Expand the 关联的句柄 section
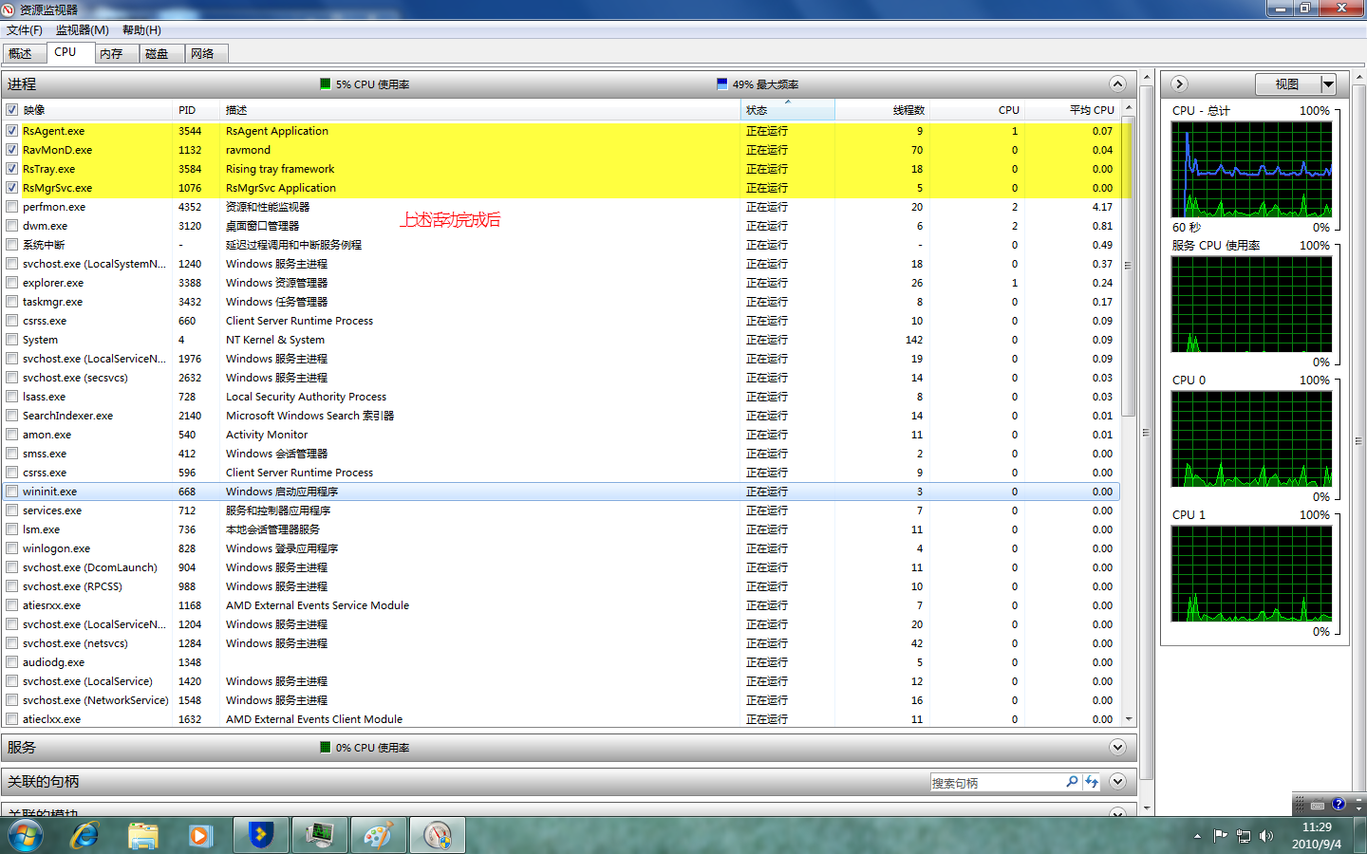 pos(1117,782)
